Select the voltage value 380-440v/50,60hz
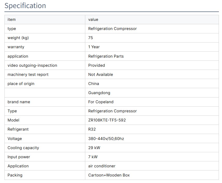222x183 pixels. tap(106, 139)
